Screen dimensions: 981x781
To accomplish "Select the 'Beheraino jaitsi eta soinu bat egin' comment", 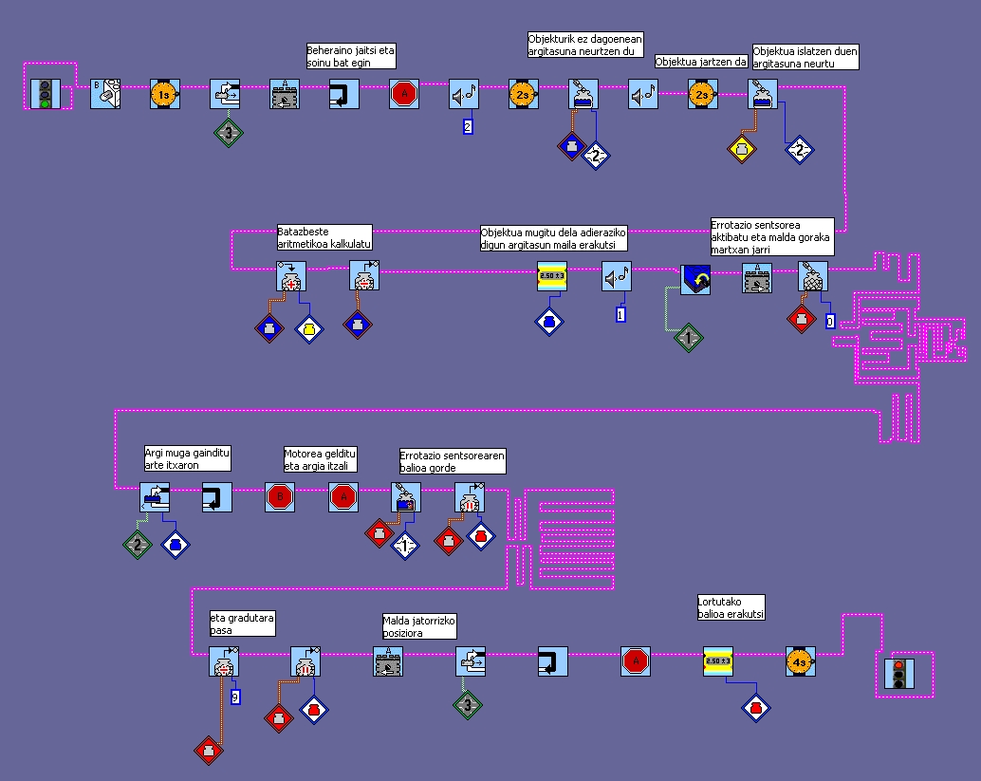I will [x=351, y=56].
